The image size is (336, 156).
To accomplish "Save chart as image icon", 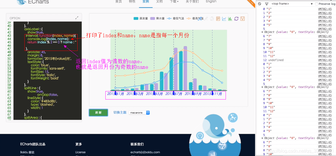I will (243, 19).
